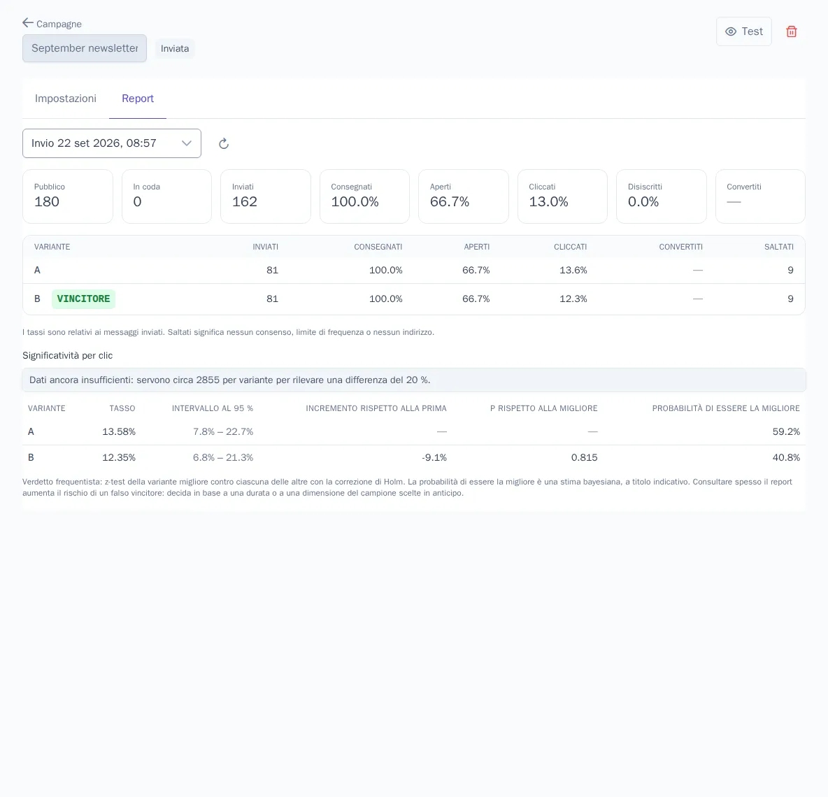The image size is (828, 797).
Task: Refresh the report with the reload icon
Action: click(x=224, y=143)
